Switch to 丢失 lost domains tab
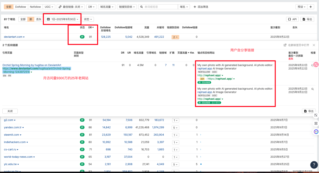The height and width of the screenshot is (173, 319). [39, 19]
